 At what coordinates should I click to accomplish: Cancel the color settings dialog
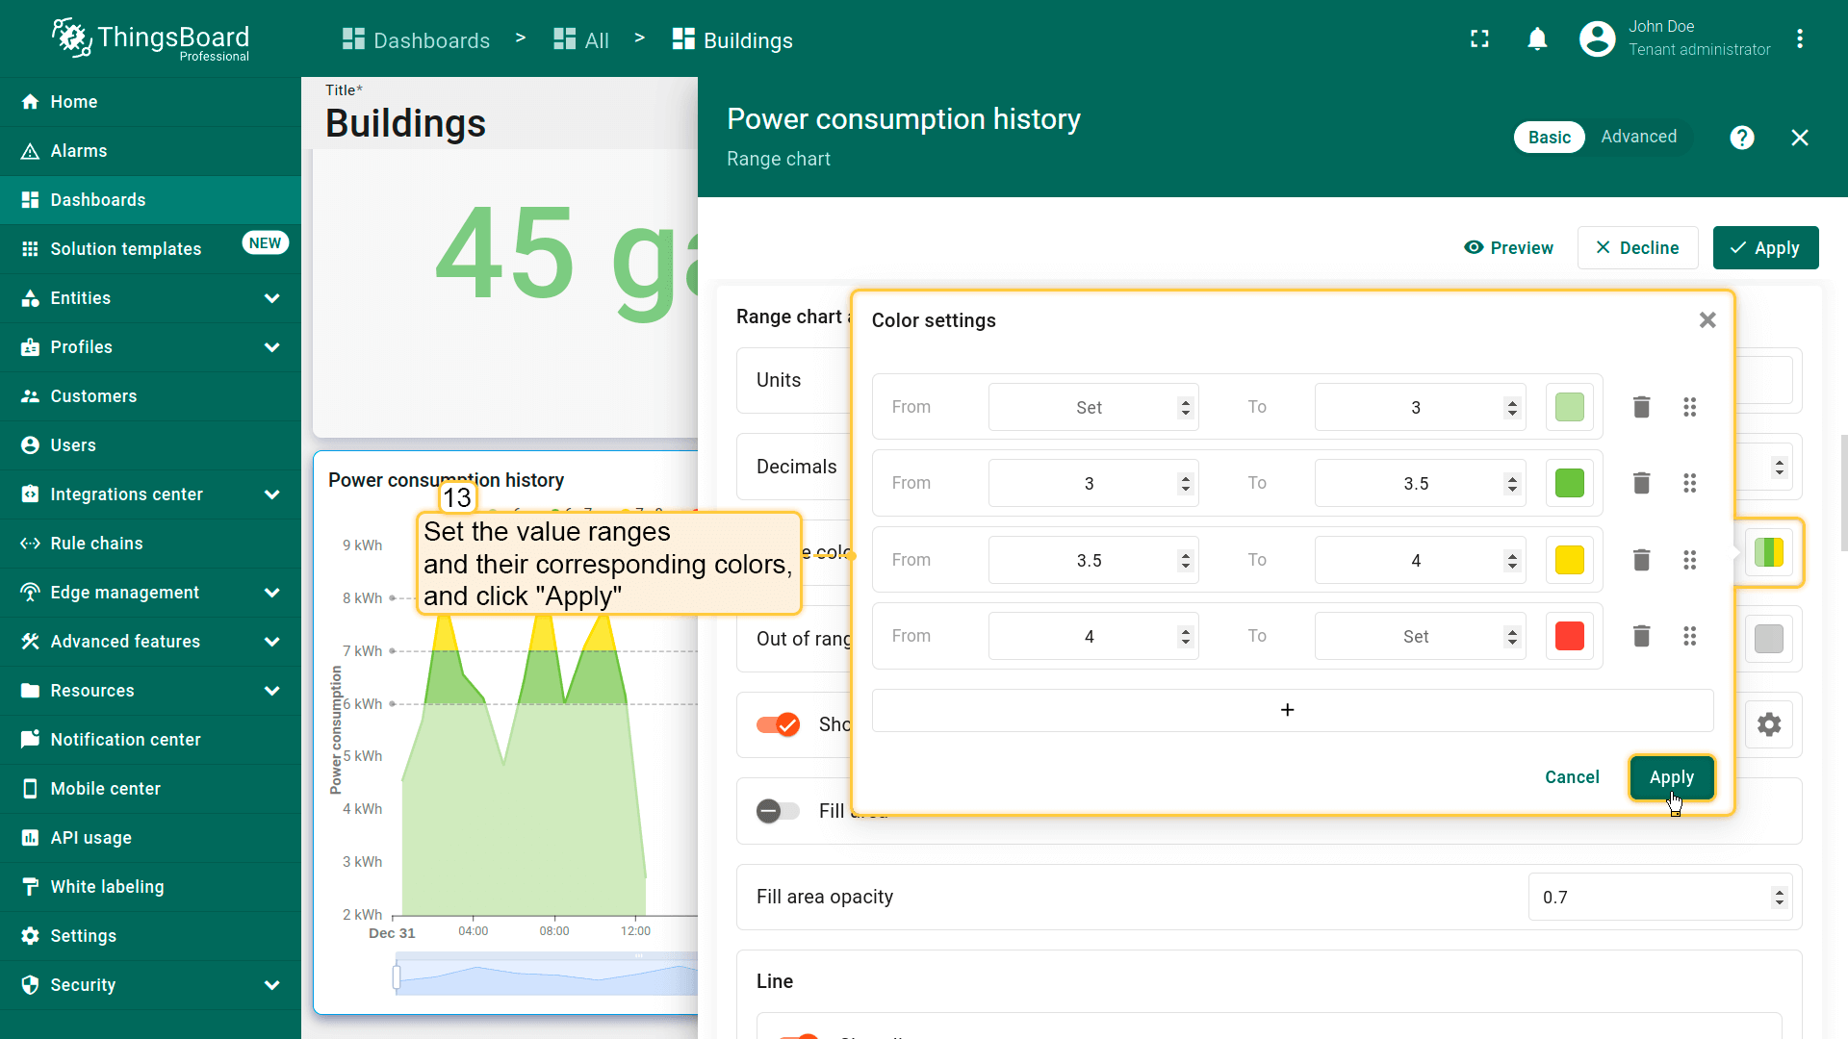[1572, 777]
